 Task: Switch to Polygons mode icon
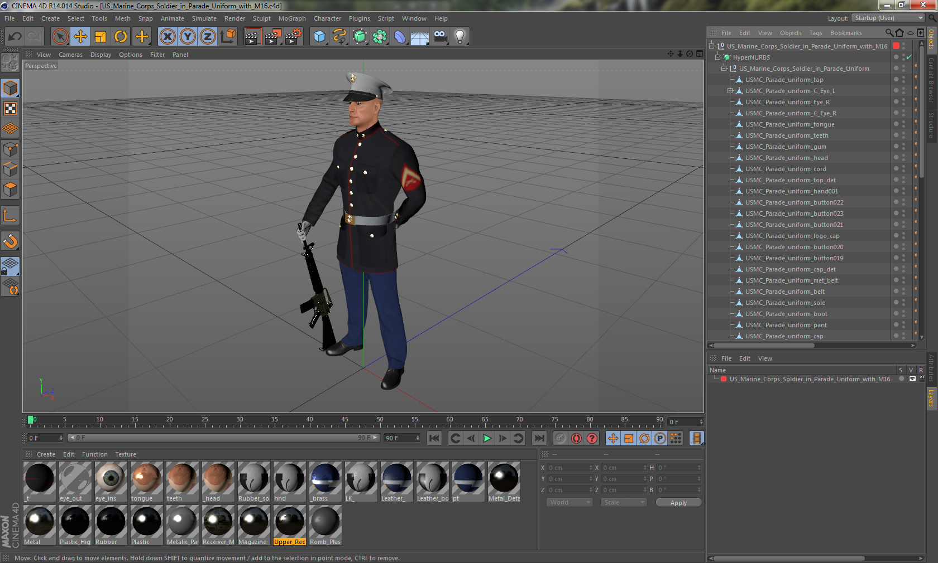[11, 190]
